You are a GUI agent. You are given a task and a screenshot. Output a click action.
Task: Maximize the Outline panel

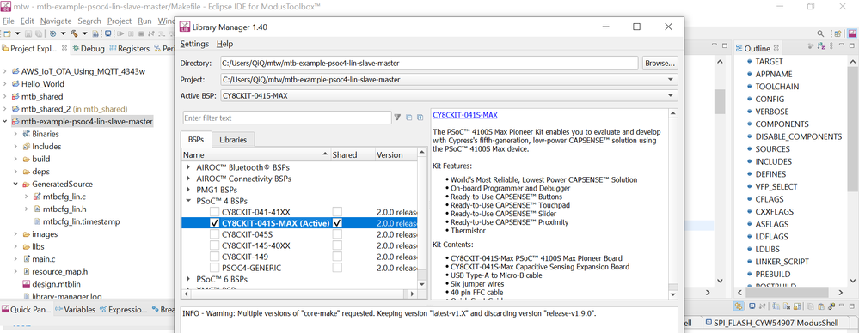852,45
